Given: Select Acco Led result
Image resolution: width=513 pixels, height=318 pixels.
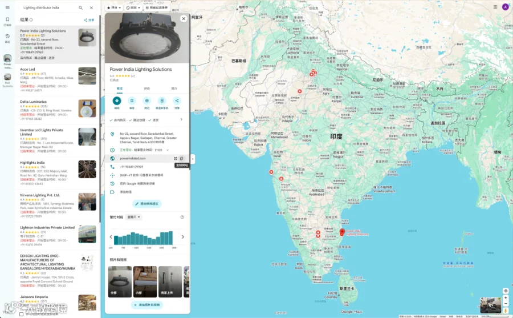Looking at the screenshot, I should [x=58, y=80].
